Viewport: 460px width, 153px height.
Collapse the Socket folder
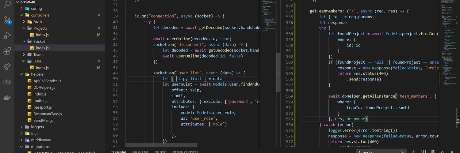tap(24, 41)
